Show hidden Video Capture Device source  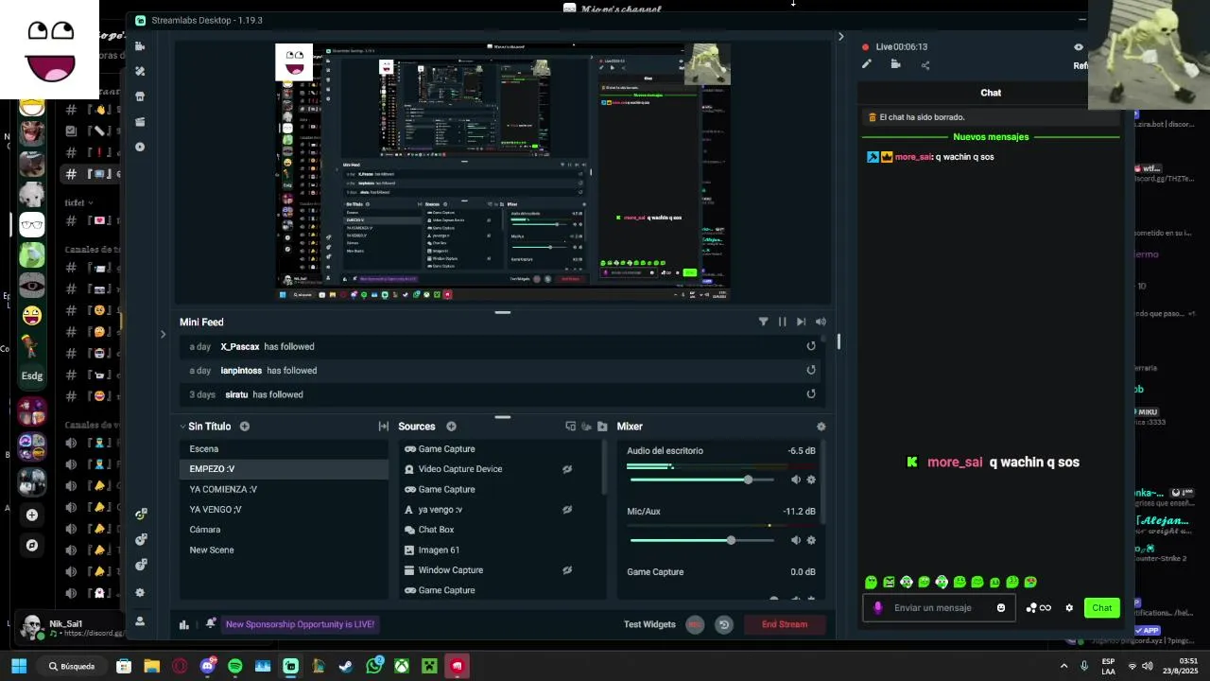(x=567, y=469)
